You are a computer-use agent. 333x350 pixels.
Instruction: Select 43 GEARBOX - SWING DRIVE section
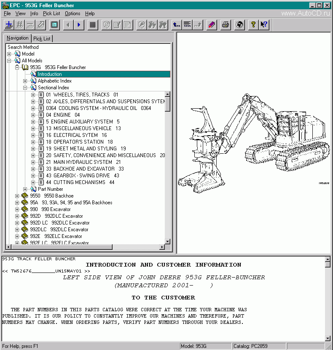click(83, 176)
